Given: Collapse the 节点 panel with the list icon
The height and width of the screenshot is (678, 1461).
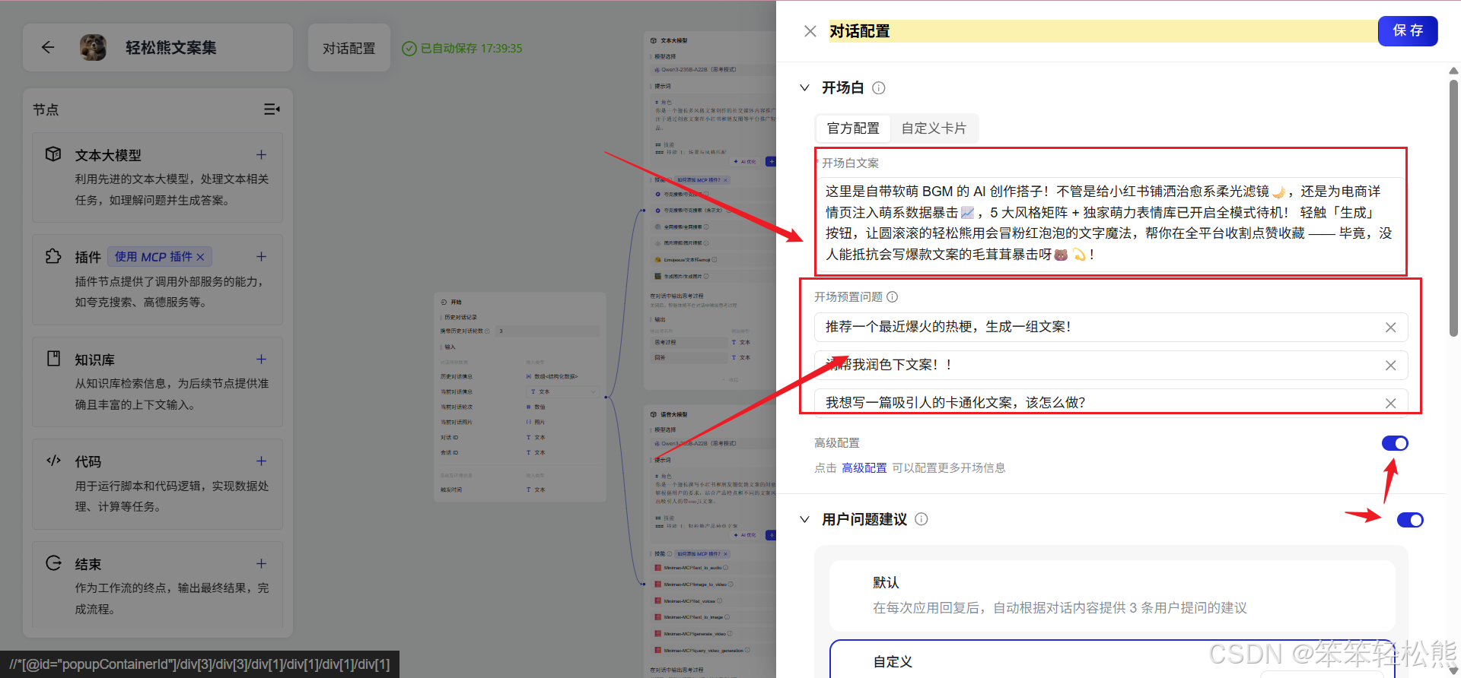Looking at the screenshot, I should [272, 109].
